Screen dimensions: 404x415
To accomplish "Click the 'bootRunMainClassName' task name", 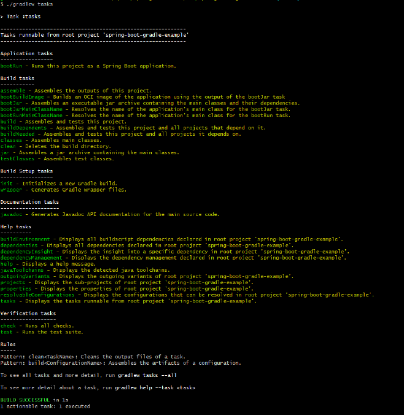I will tap(31, 116).
